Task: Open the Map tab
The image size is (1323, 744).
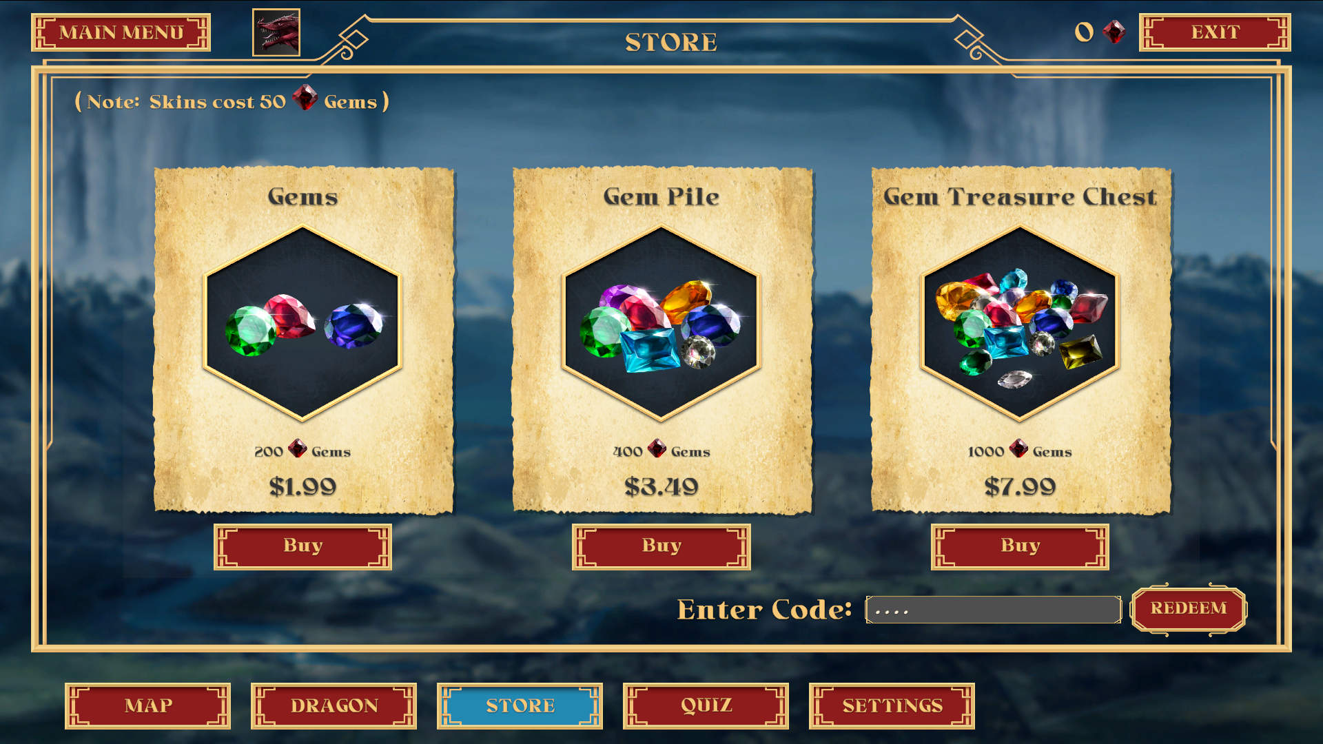Action: click(147, 706)
